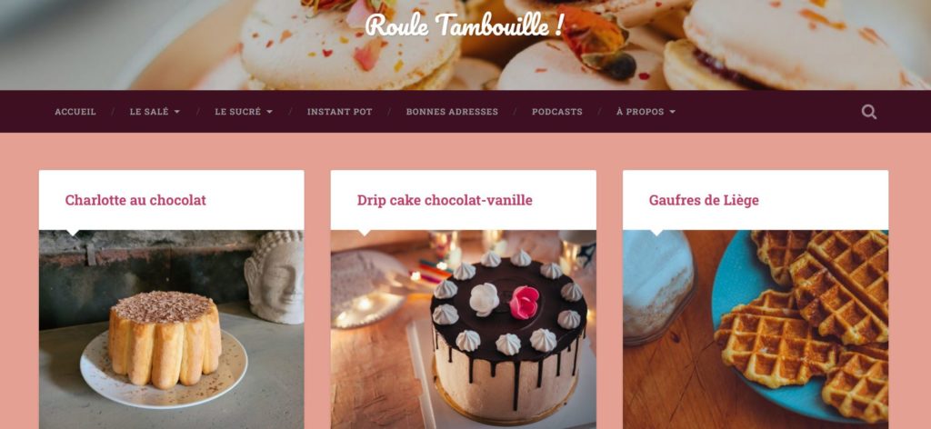Select the À Propos menu label
The width and height of the screenshot is (931, 429).
click(x=640, y=112)
